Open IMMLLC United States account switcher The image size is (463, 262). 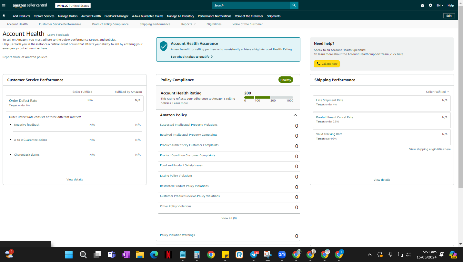pyautogui.click(x=73, y=5)
